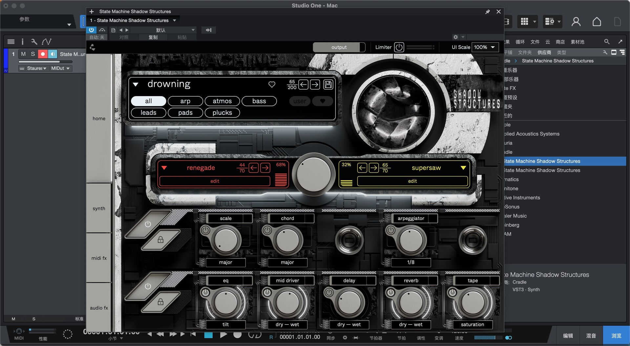This screenshot has width=630, height=346.
Task: Switch to the audio fx tab
Action: click(x=99, y=308)
